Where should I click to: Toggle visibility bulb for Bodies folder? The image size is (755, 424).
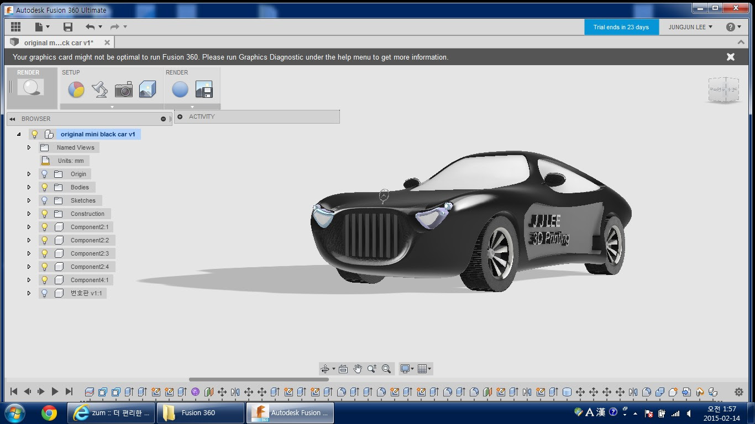[x=45, y=187]
